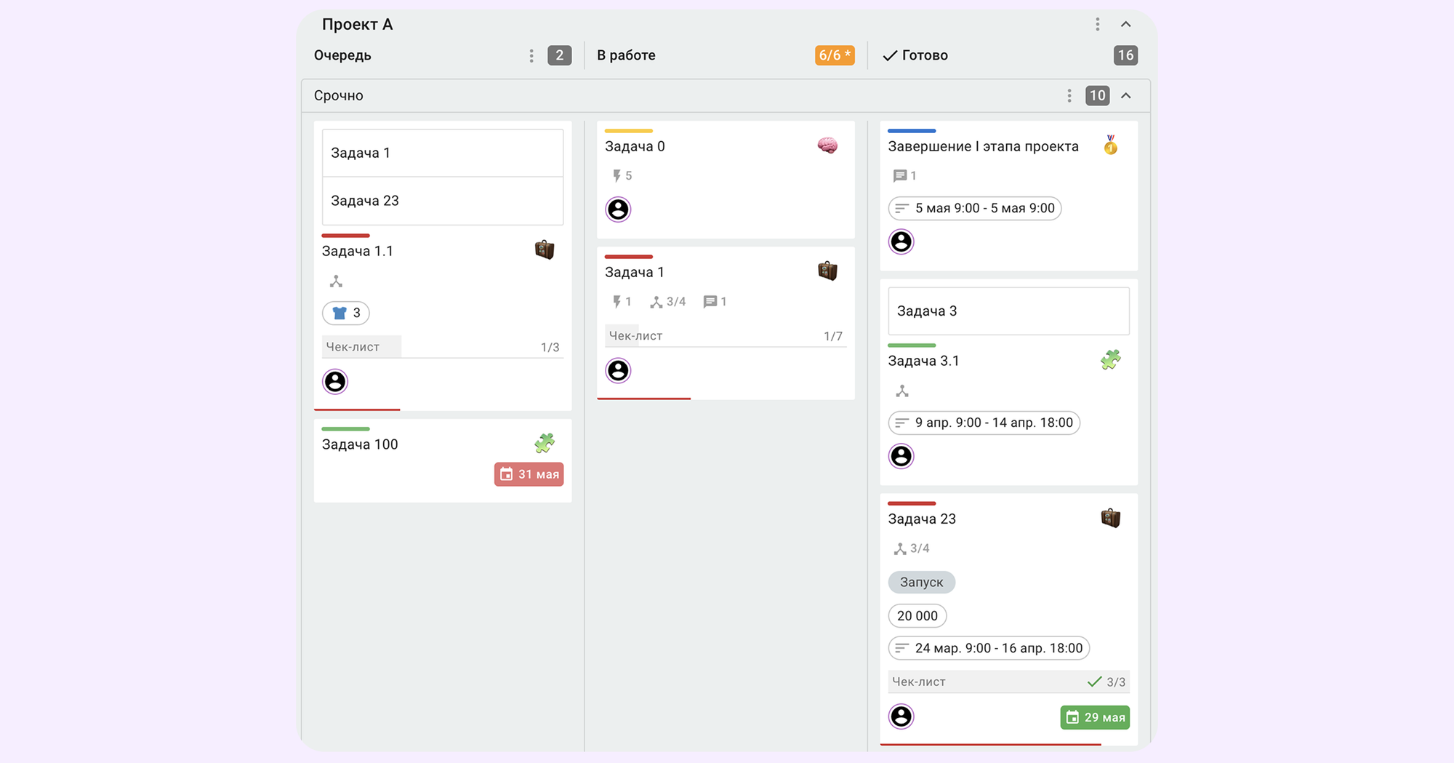Open the Срочно lane options menu
The height and width of the screenshot is (763, 1454).
[x=1069, y=96]
